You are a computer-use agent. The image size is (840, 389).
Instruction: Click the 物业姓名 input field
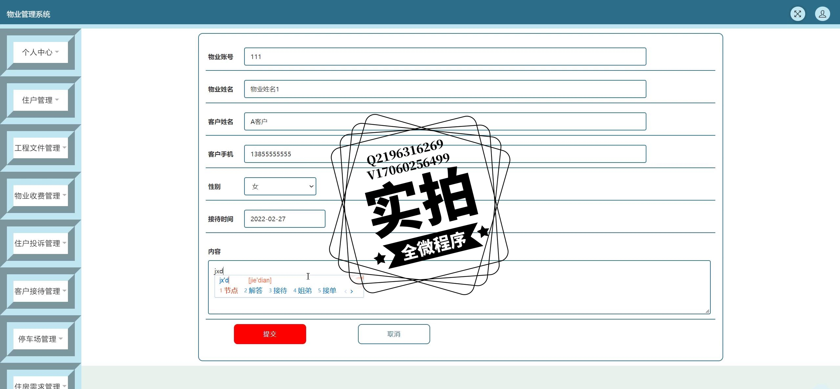445,89
